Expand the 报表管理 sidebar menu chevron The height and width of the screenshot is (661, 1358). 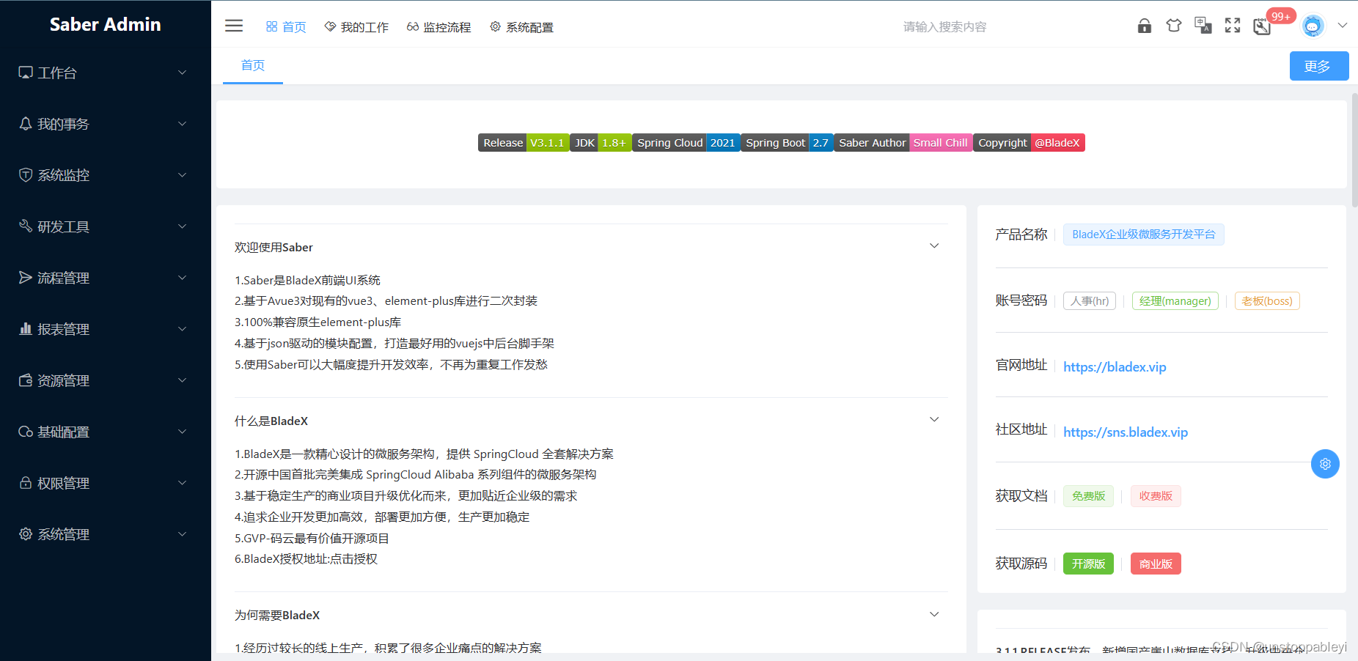(183, 329)
